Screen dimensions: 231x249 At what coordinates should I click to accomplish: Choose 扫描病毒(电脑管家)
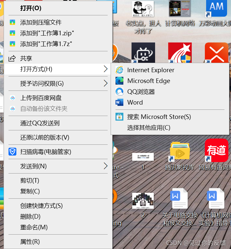coord(58,152)
